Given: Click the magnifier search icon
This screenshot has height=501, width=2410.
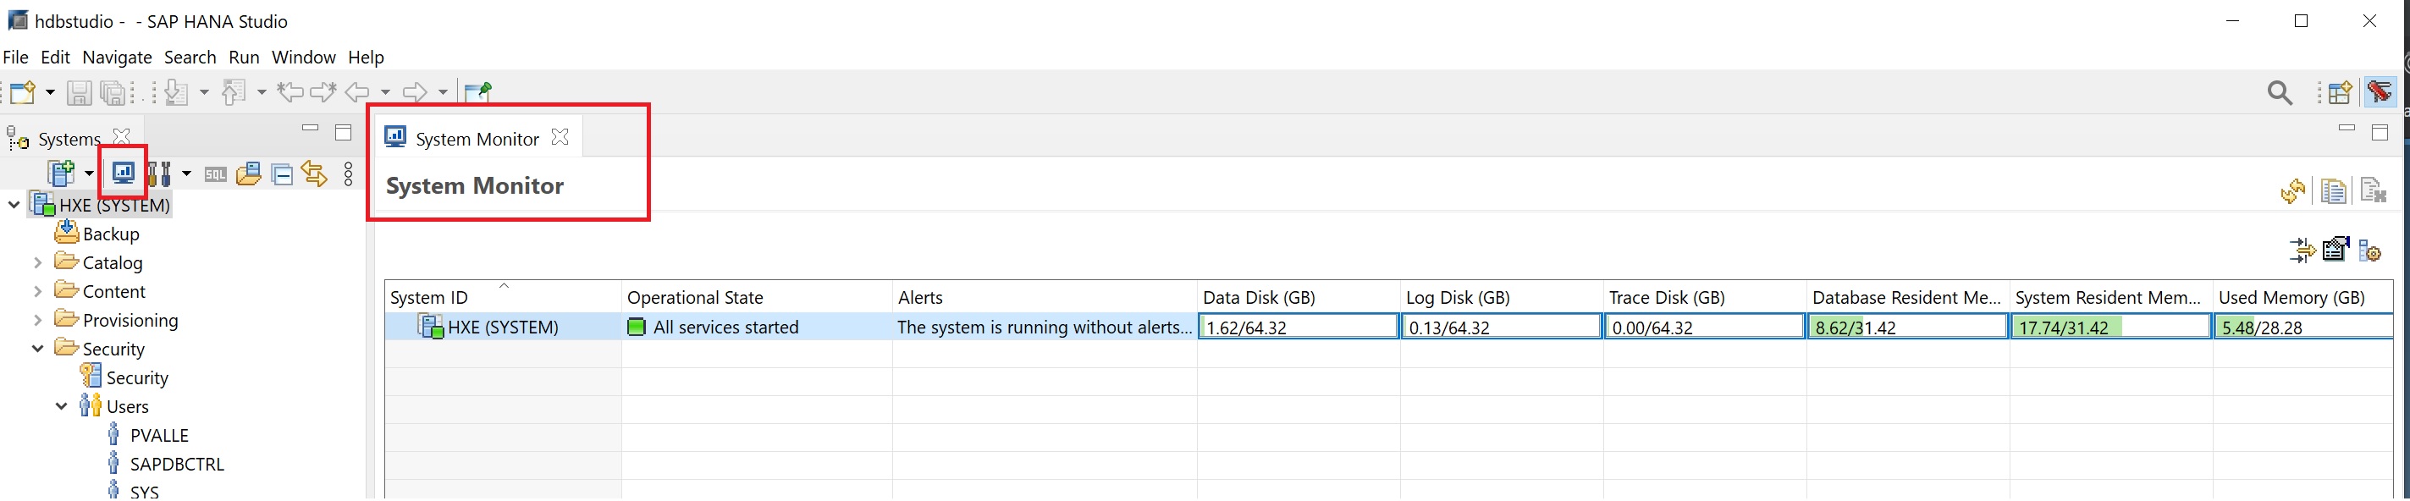Looking at the screenshot, I should 2280,92.
